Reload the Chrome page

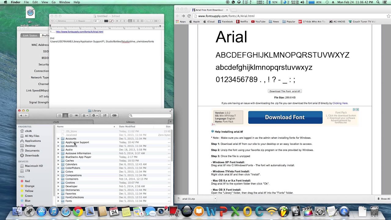(189, 16)
